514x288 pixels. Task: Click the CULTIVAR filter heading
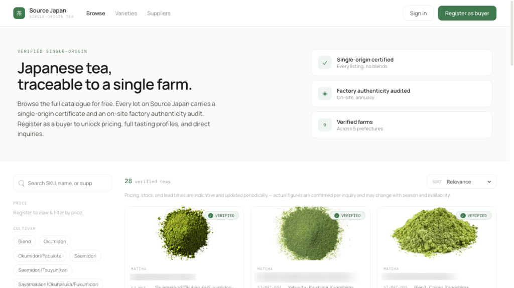[24, 228]
